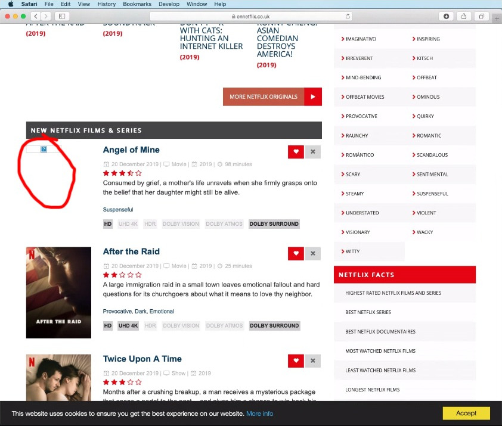Select the Scandalous category

point(432,155)
